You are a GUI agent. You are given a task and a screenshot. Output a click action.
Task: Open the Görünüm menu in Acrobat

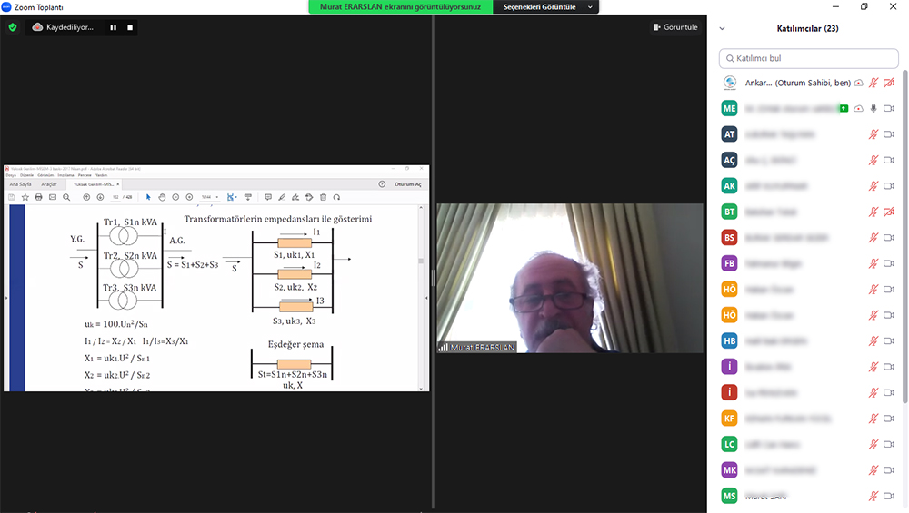45,175
